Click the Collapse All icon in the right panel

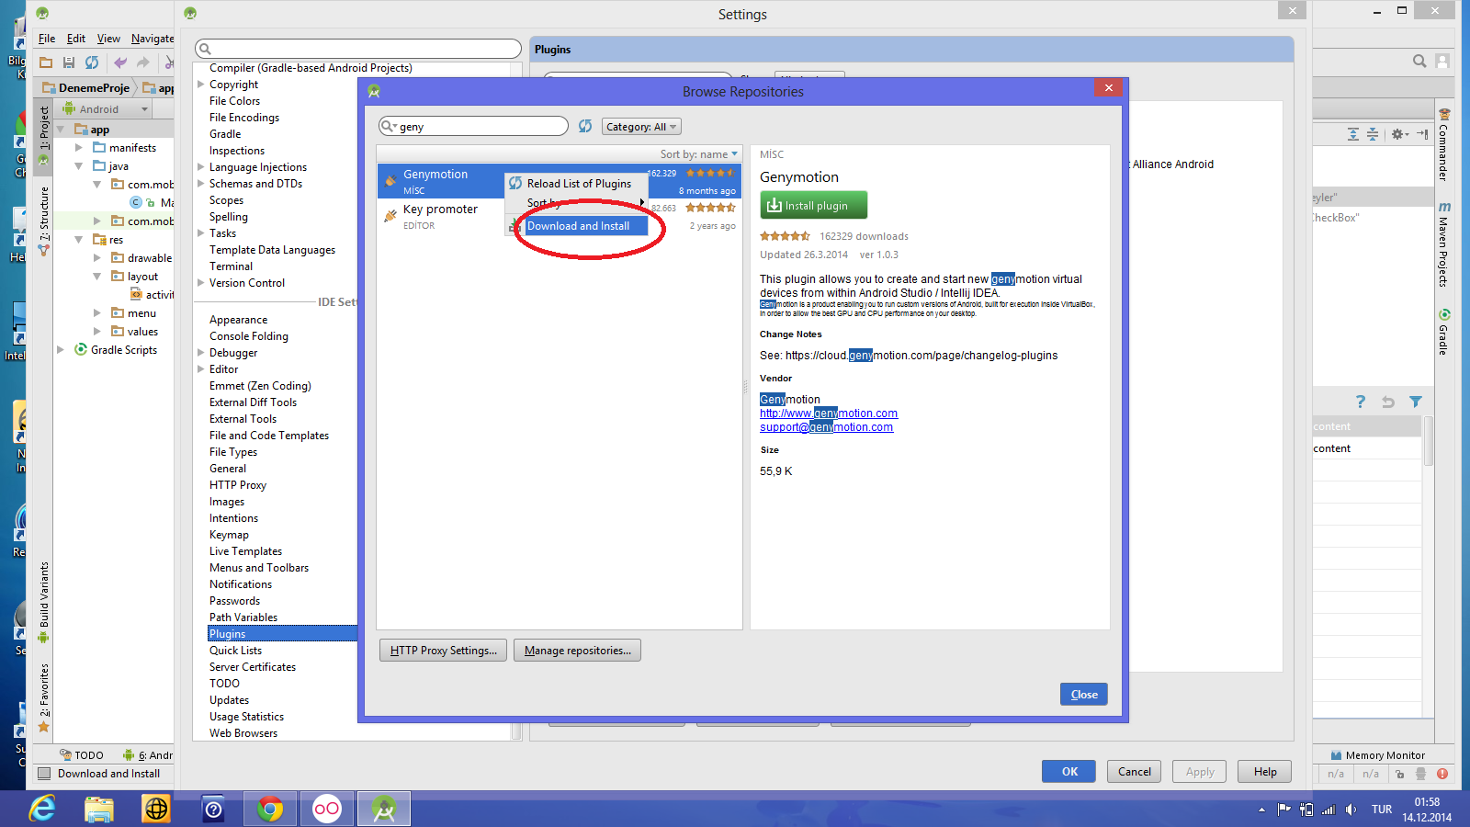coord(1373,134)
